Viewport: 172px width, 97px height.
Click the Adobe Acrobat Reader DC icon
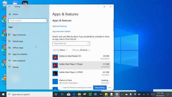tap(55, 57)
